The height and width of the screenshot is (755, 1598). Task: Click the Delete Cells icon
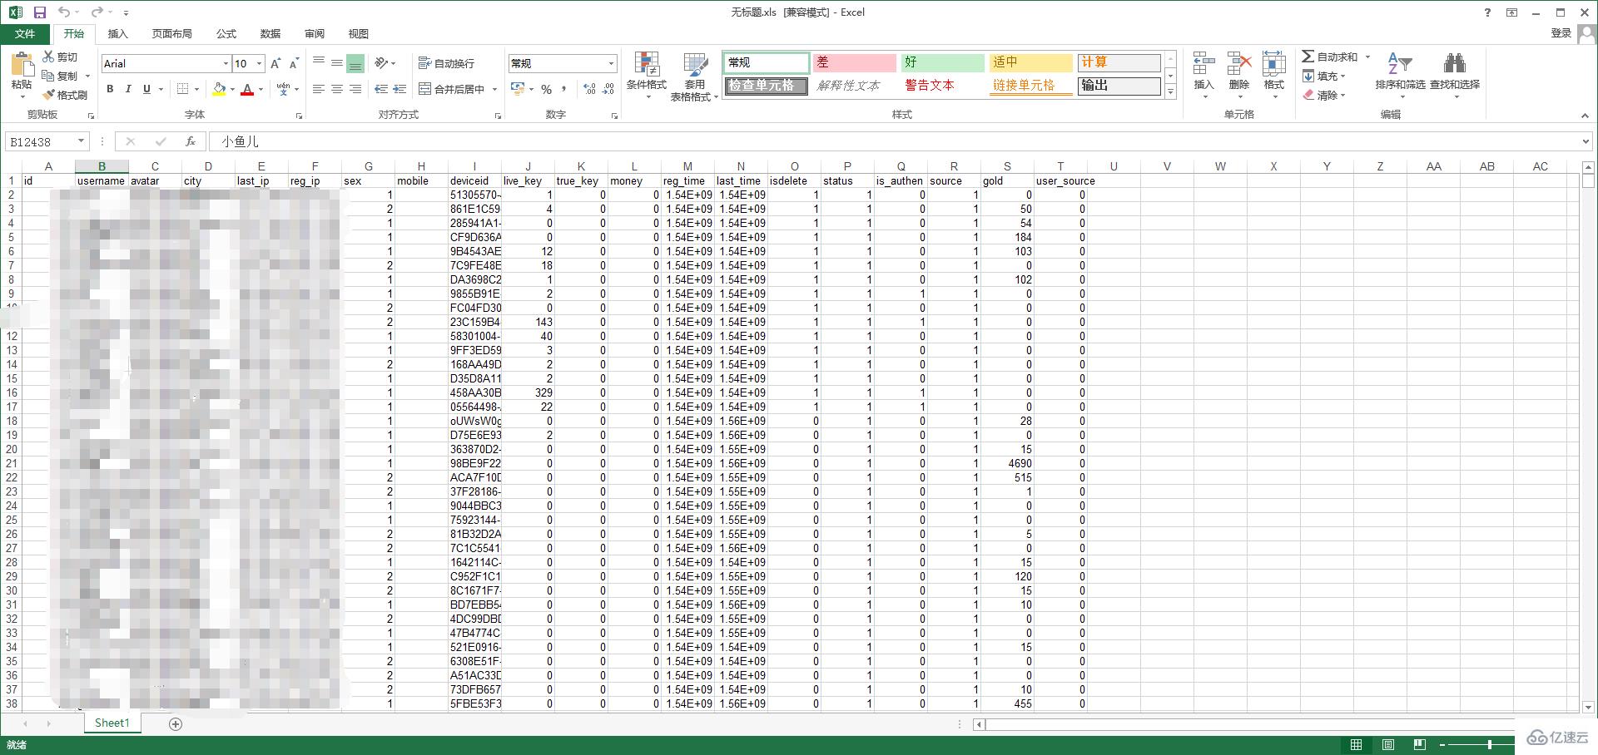[x=1238, y=65]
